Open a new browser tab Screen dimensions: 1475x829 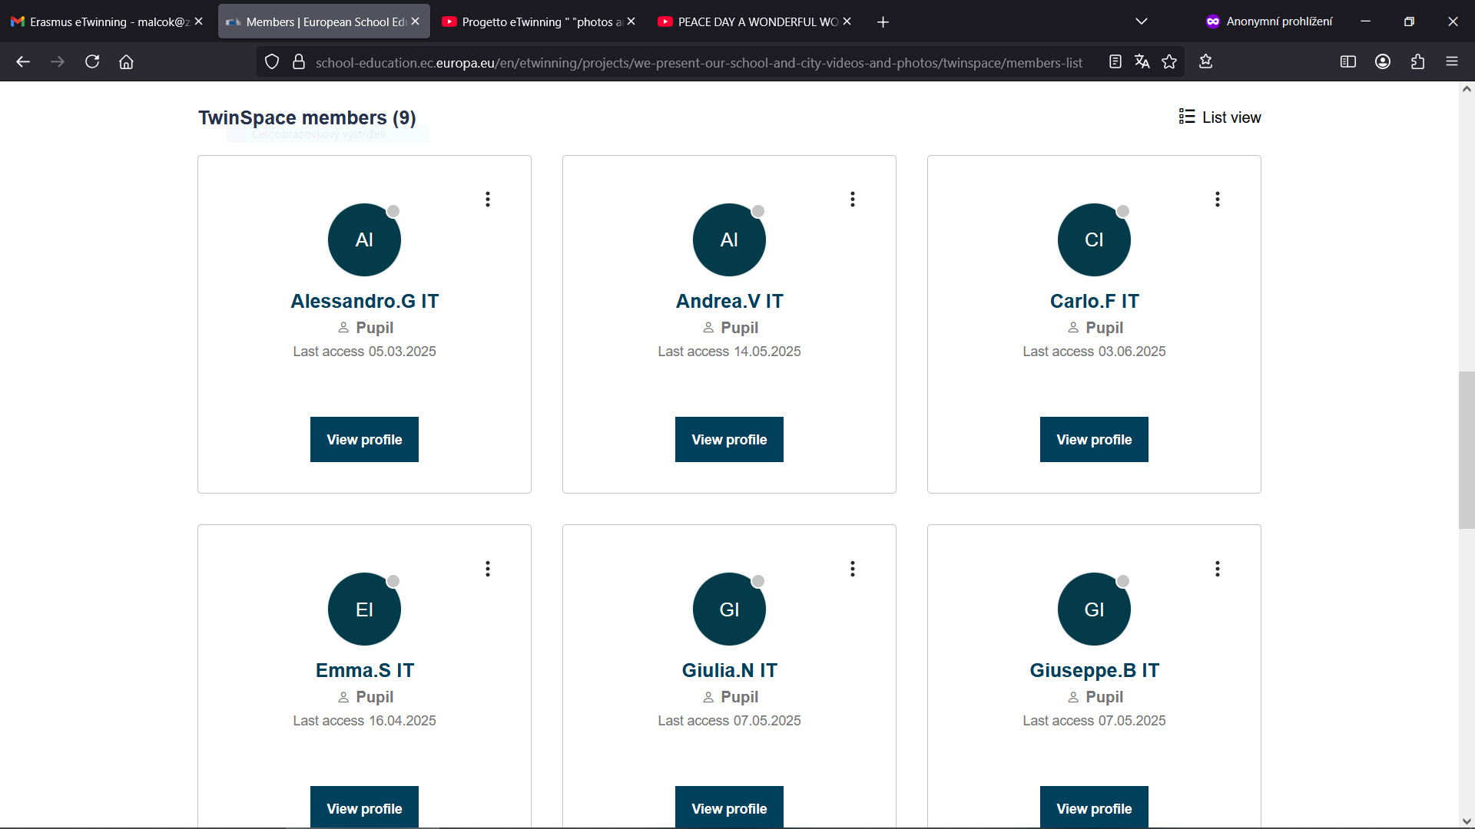[x=883, y=22]
